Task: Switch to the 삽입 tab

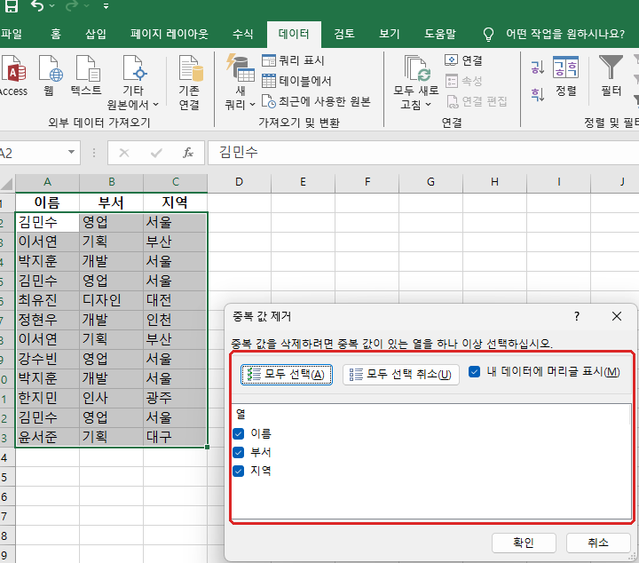Action: pyautogui.click(x=96, y=34)
